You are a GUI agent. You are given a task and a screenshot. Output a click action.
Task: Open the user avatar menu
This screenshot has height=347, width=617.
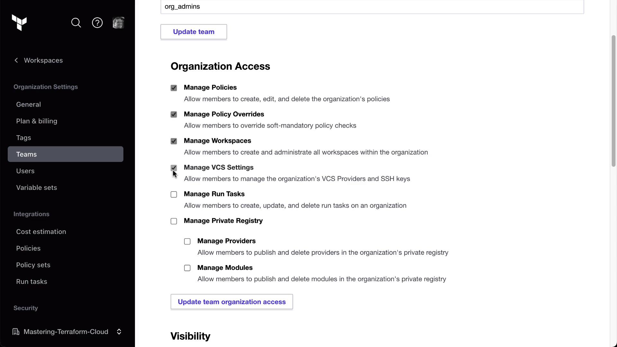pyautogui.click(x=119, y=23)
